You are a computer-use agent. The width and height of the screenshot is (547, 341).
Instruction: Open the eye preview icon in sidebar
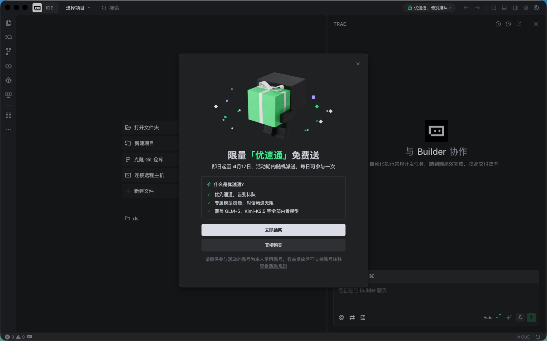(9, 66)
